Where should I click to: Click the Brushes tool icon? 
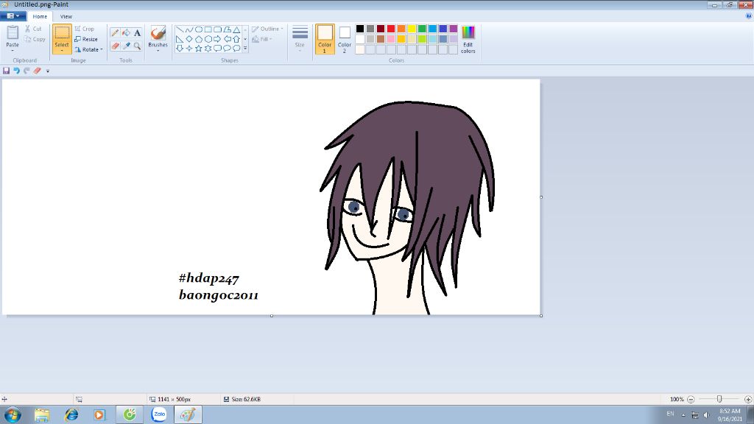[158, 33]
